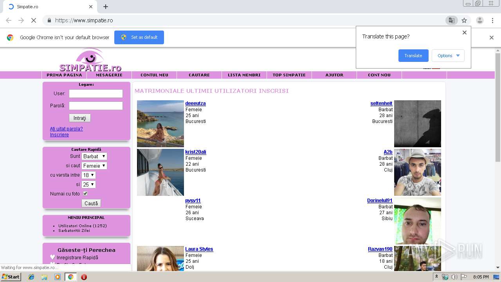
Task: Click the Parolă input field
Action: [96, 106]
